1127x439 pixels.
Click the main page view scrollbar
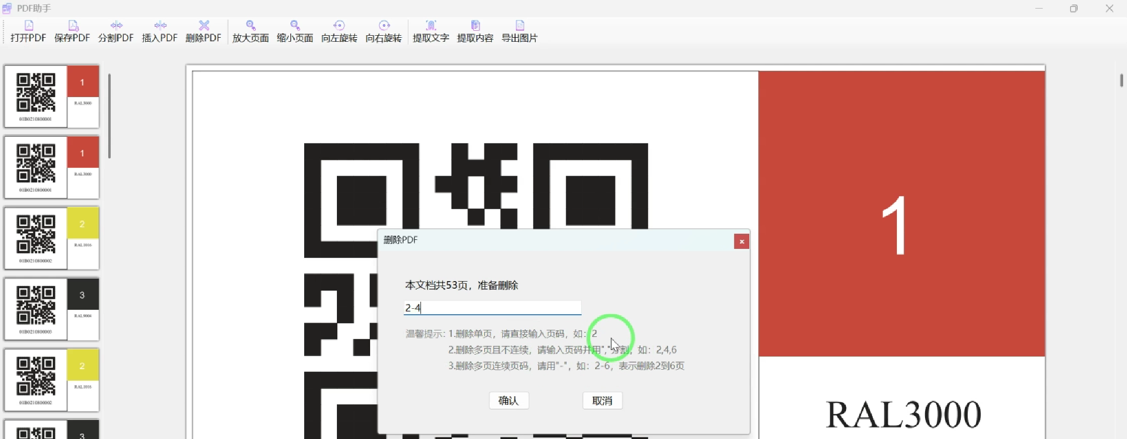click(x=1121, y=80)
